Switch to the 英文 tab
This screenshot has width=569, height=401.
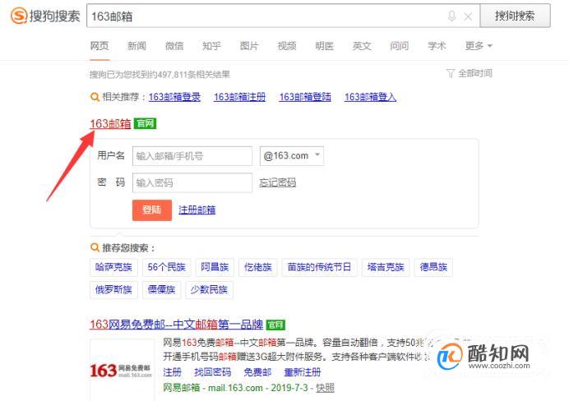click(x=362, y=46)
